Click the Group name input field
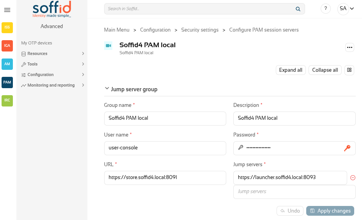 (165, 119)
